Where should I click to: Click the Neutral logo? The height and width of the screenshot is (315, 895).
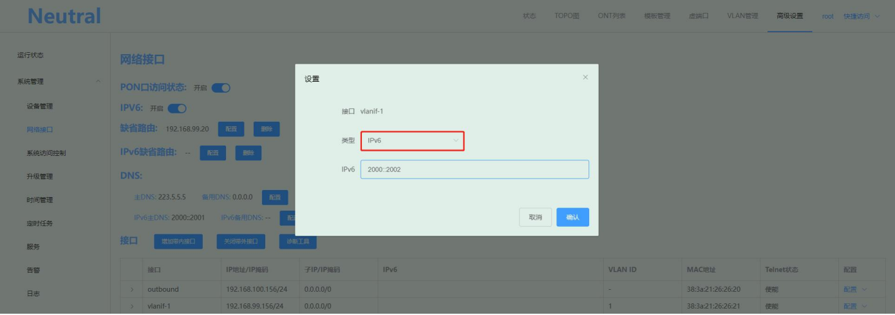64,16
